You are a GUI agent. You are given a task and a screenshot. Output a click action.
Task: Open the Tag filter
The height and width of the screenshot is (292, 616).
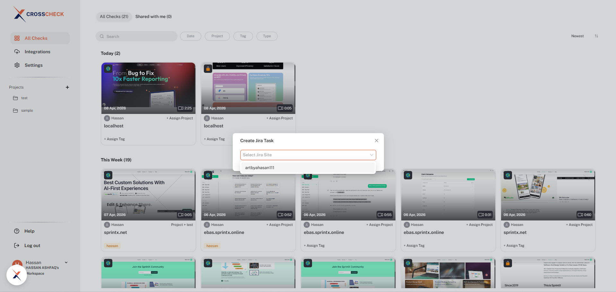click(x=243, y=36)
